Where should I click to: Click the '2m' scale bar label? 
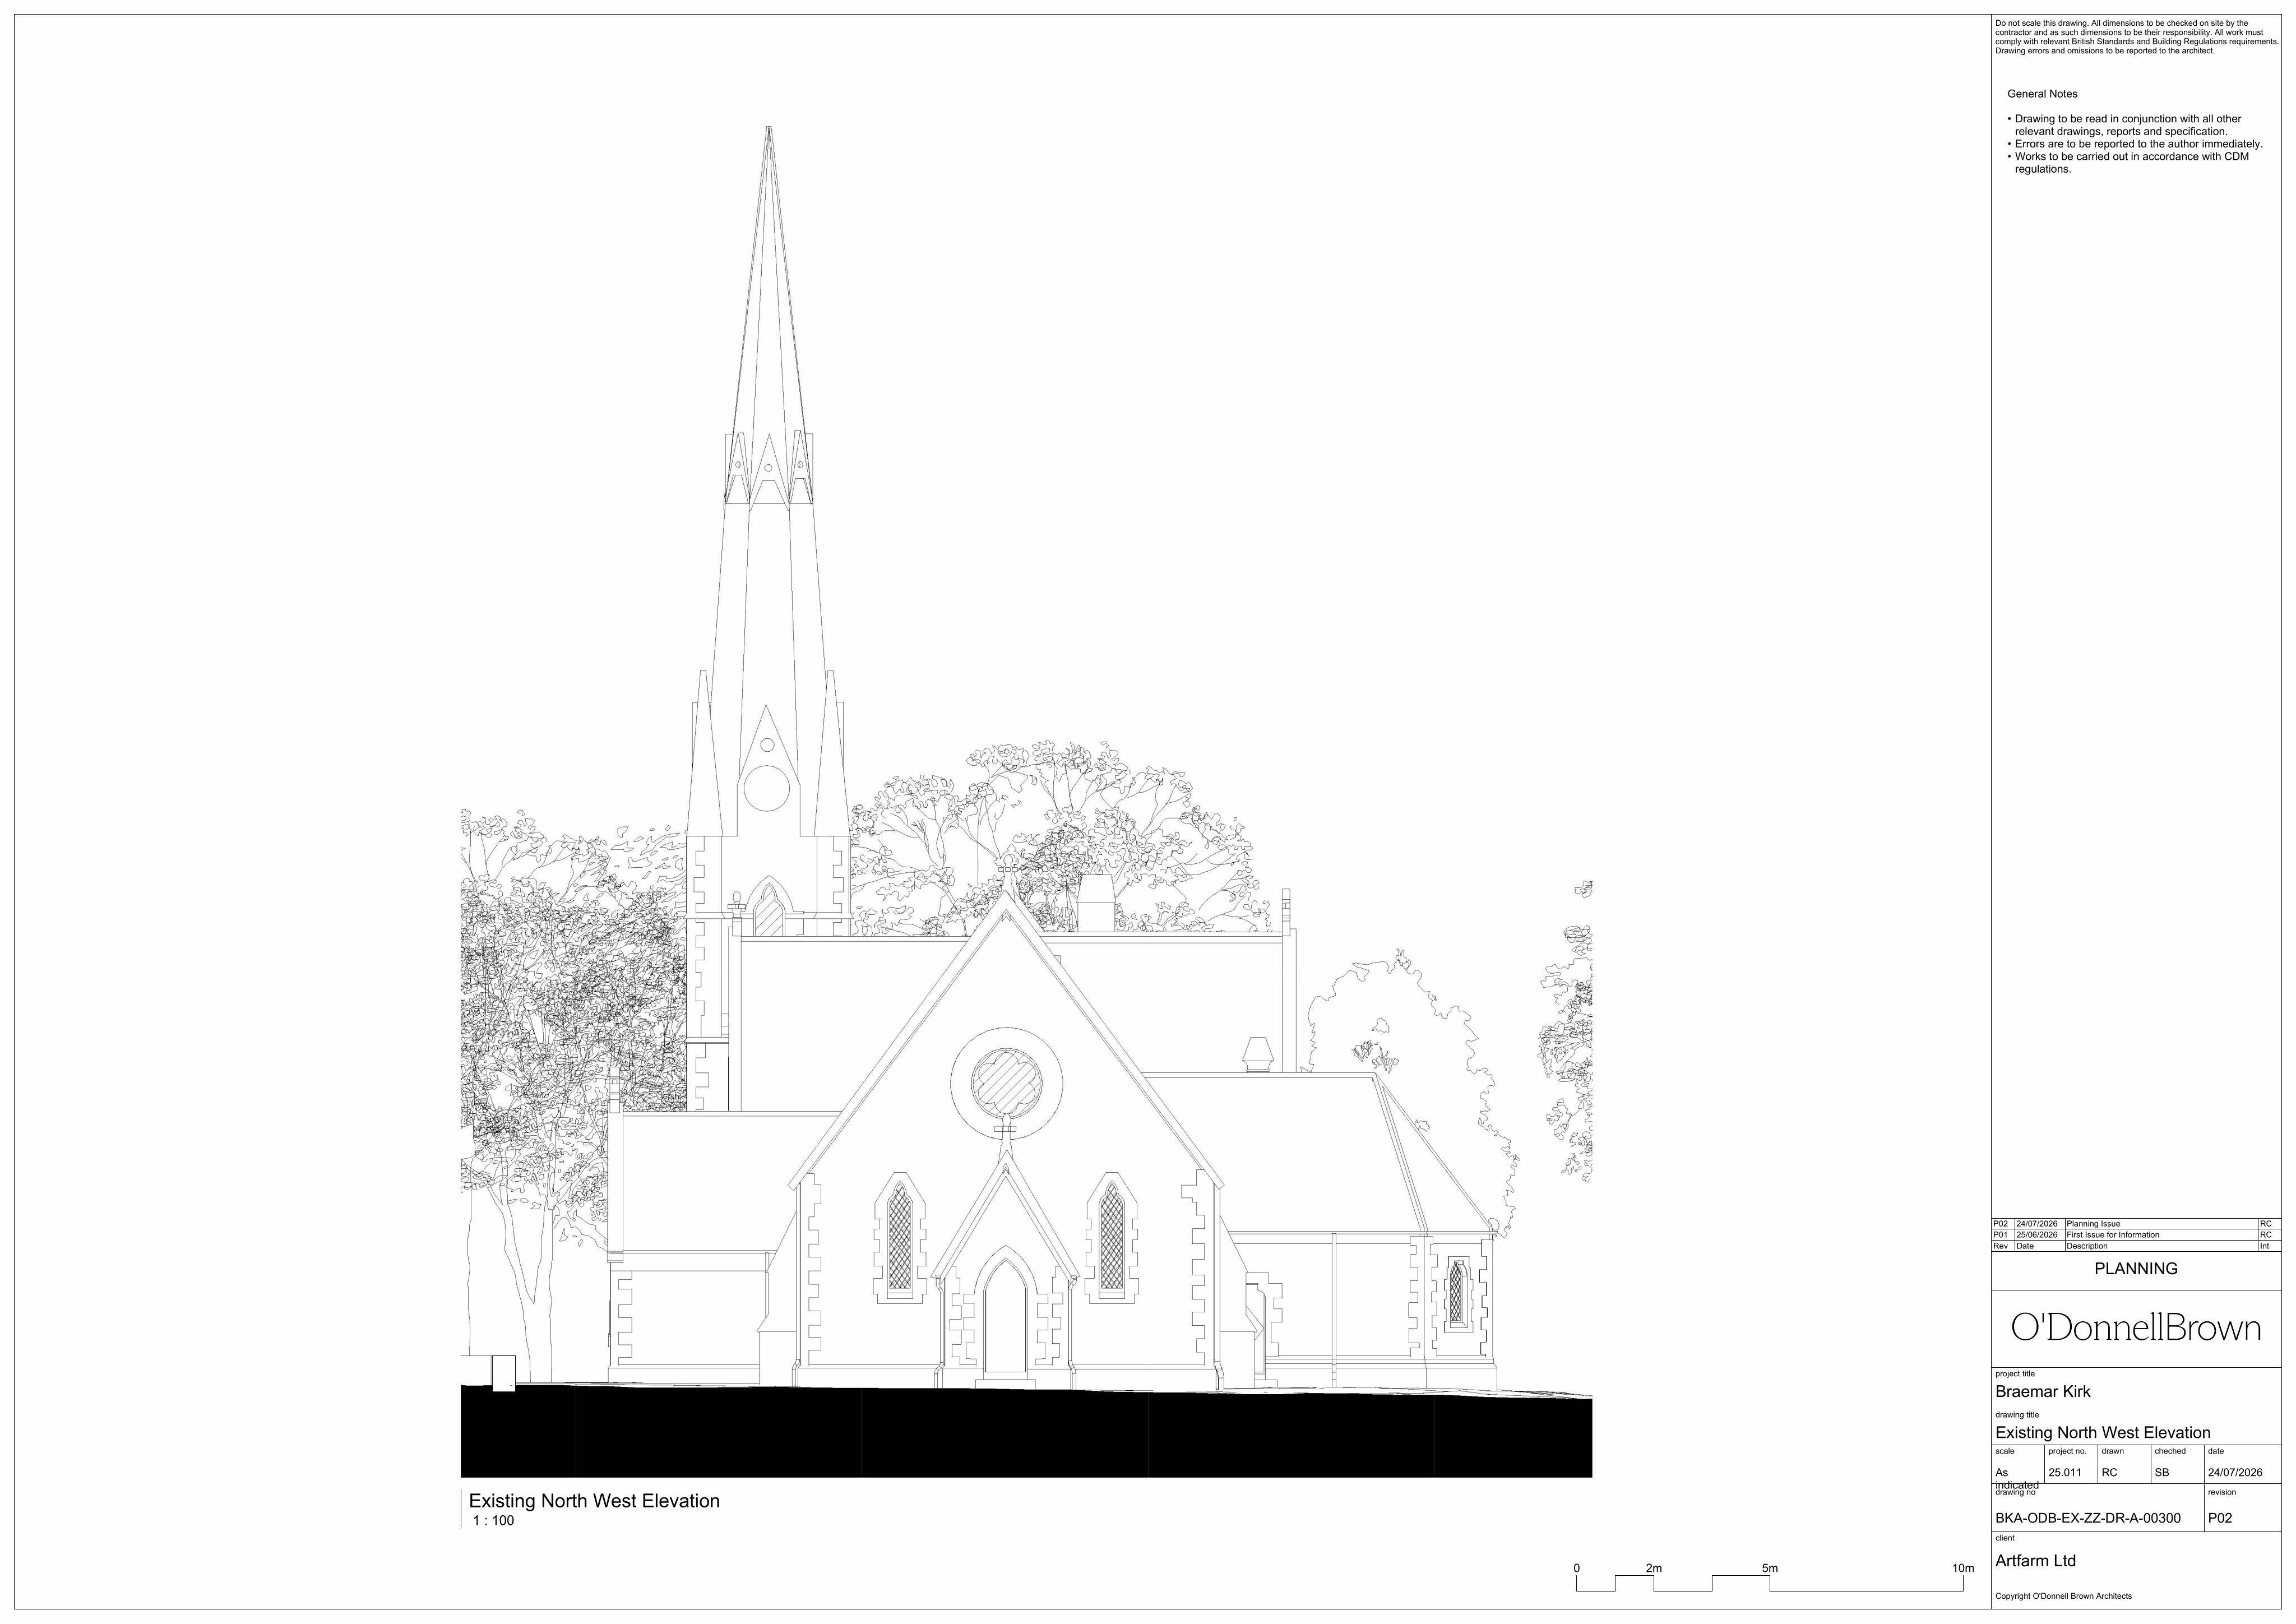(x=1654, y=1568)
